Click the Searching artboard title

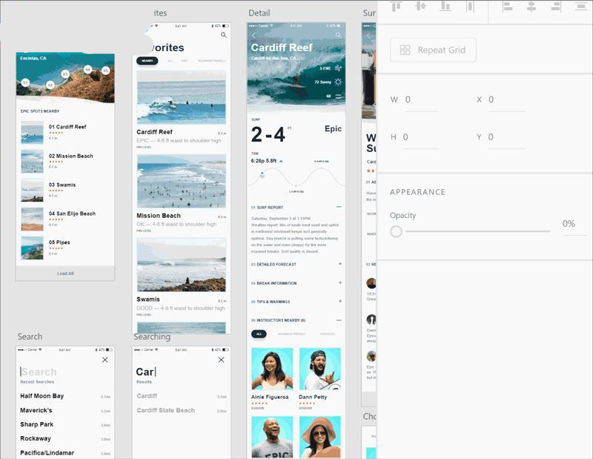tap(152, 337)
